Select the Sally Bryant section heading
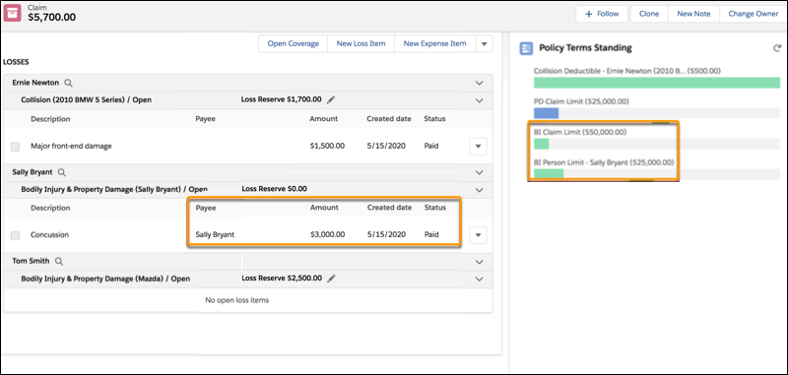The width and height of the screenshot is (788, 375). (x=33, y=172)
